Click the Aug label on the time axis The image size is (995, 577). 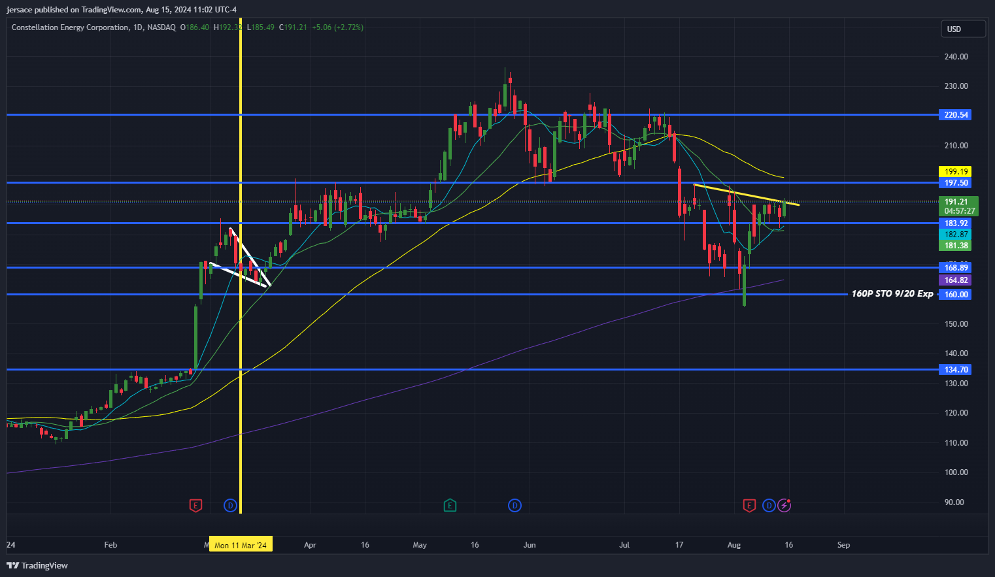(734, 545)
